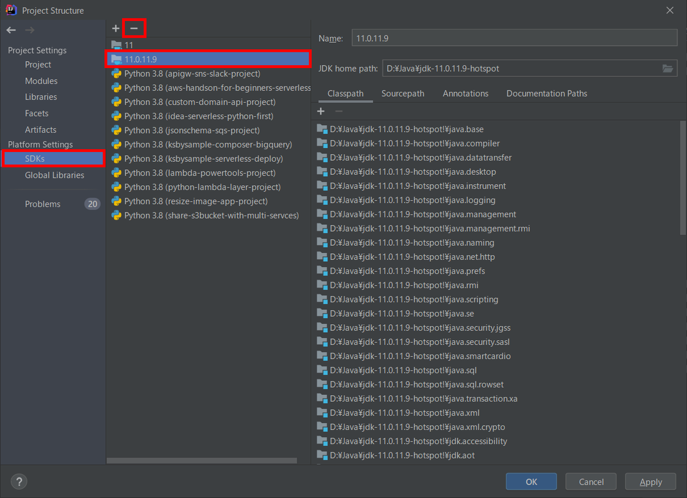Select Python 3.8 (ksbysample-composer-bigquery)
Screen dimensions: 687x498
tap(208, 145)
